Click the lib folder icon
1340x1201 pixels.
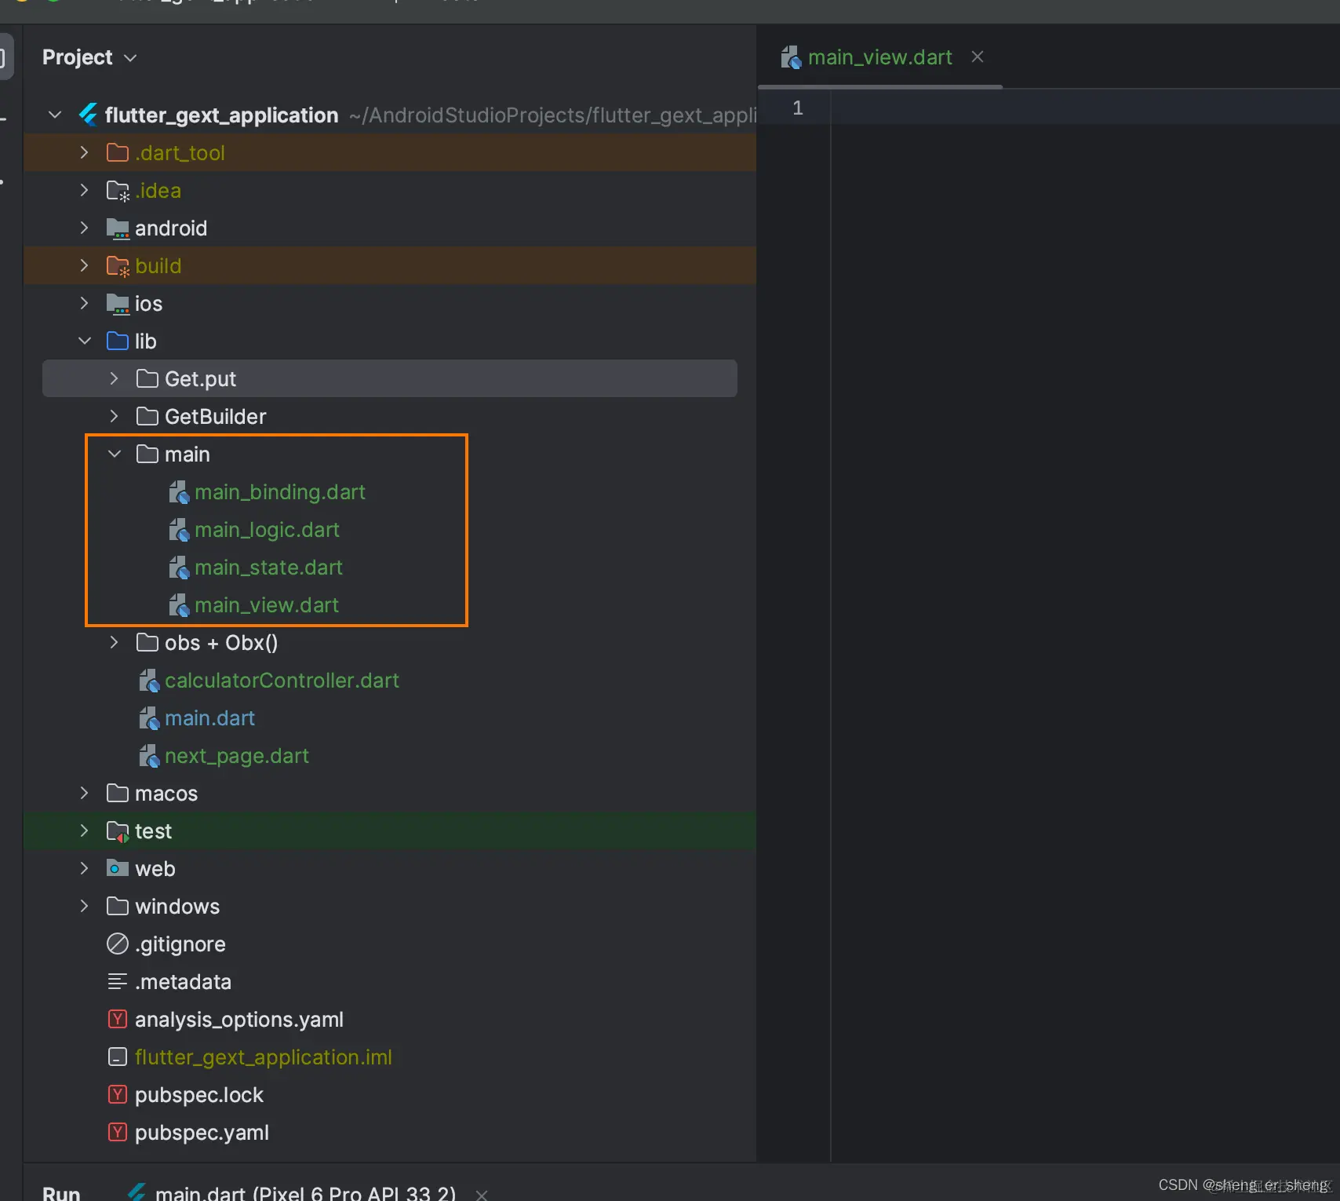pos(118,341)
